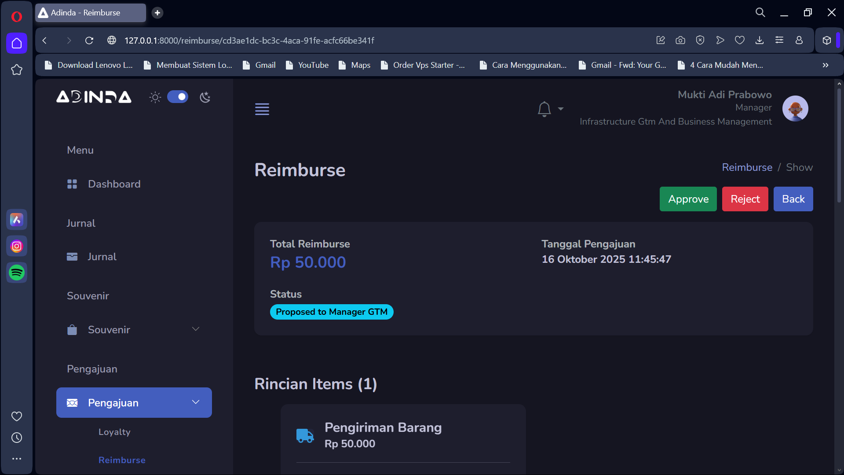Collapse the Pengajuan menu chevron
The width and height of the screenshot is (844, 475).
point(196,402)
